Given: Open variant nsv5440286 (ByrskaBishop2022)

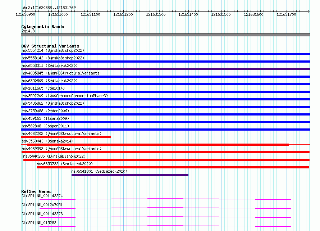Looking at the screenshot, I should click(x=54, y=156).
